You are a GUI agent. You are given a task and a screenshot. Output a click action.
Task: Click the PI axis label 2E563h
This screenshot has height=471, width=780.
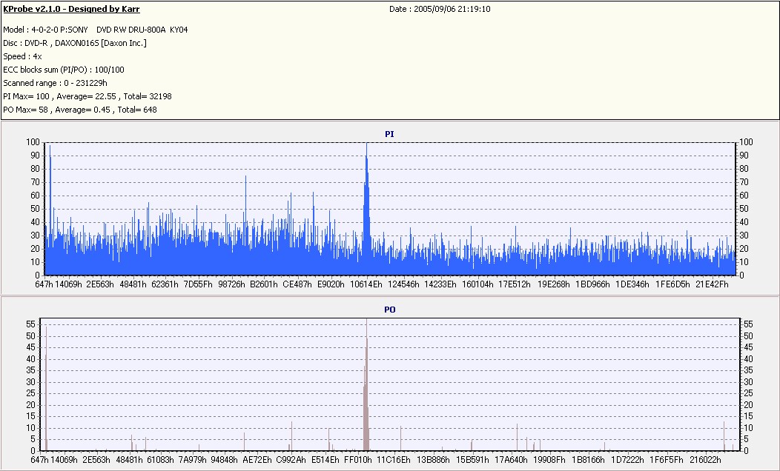(100, 284)
